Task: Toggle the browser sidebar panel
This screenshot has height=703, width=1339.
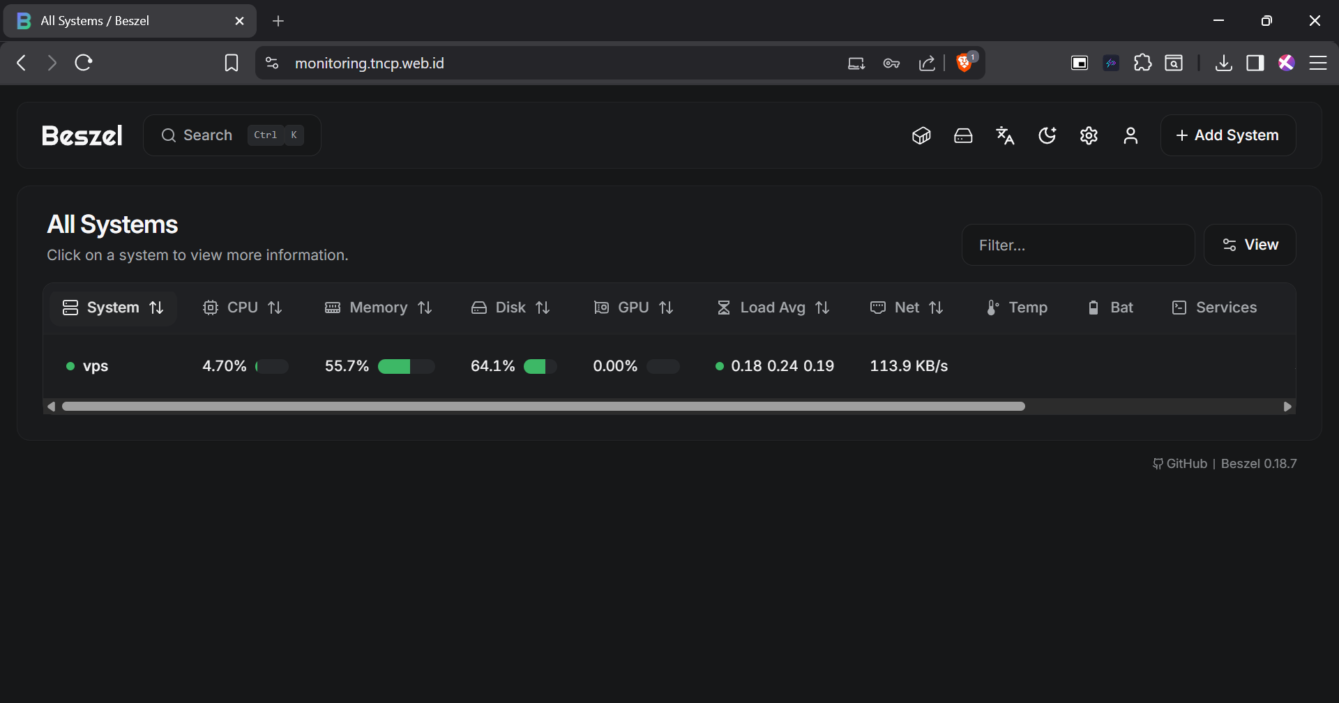Action: point(1255,63)
